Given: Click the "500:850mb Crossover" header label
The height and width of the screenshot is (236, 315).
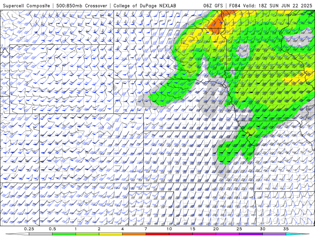Looking at the screenshot, I should [x=82, y=6].
